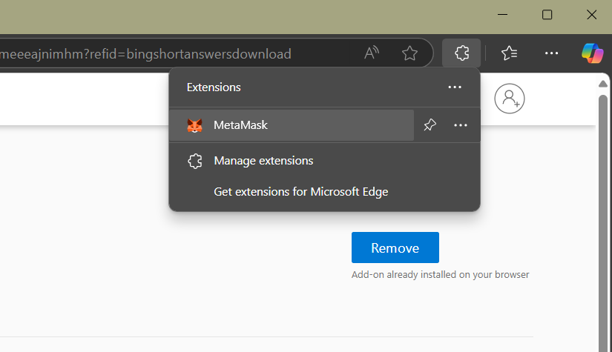Click 'Add-on already installed on your browser' text
Image resolution: width=612 pixels, height=352 pixels.
coord(440,275)
